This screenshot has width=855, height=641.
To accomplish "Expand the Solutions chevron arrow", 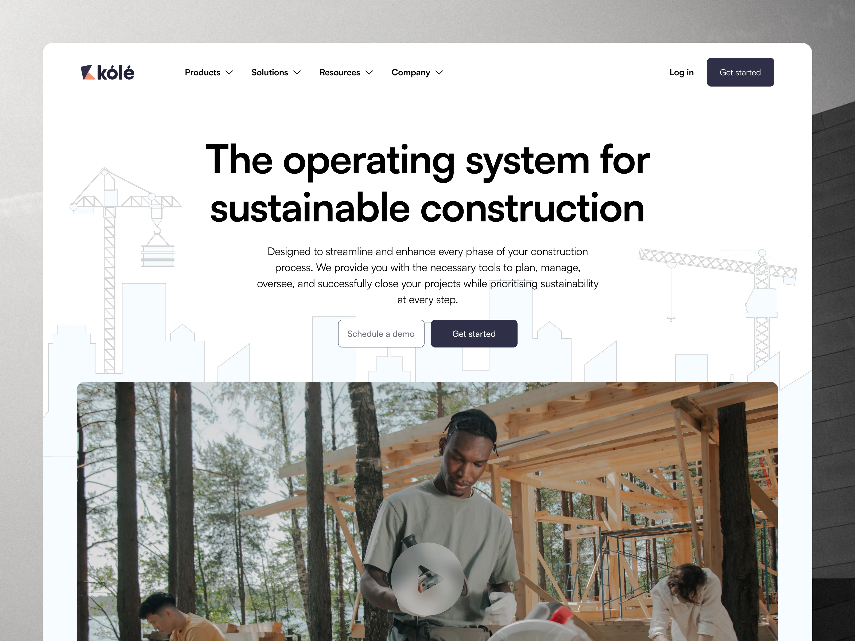I will click(x=297, y=73).
